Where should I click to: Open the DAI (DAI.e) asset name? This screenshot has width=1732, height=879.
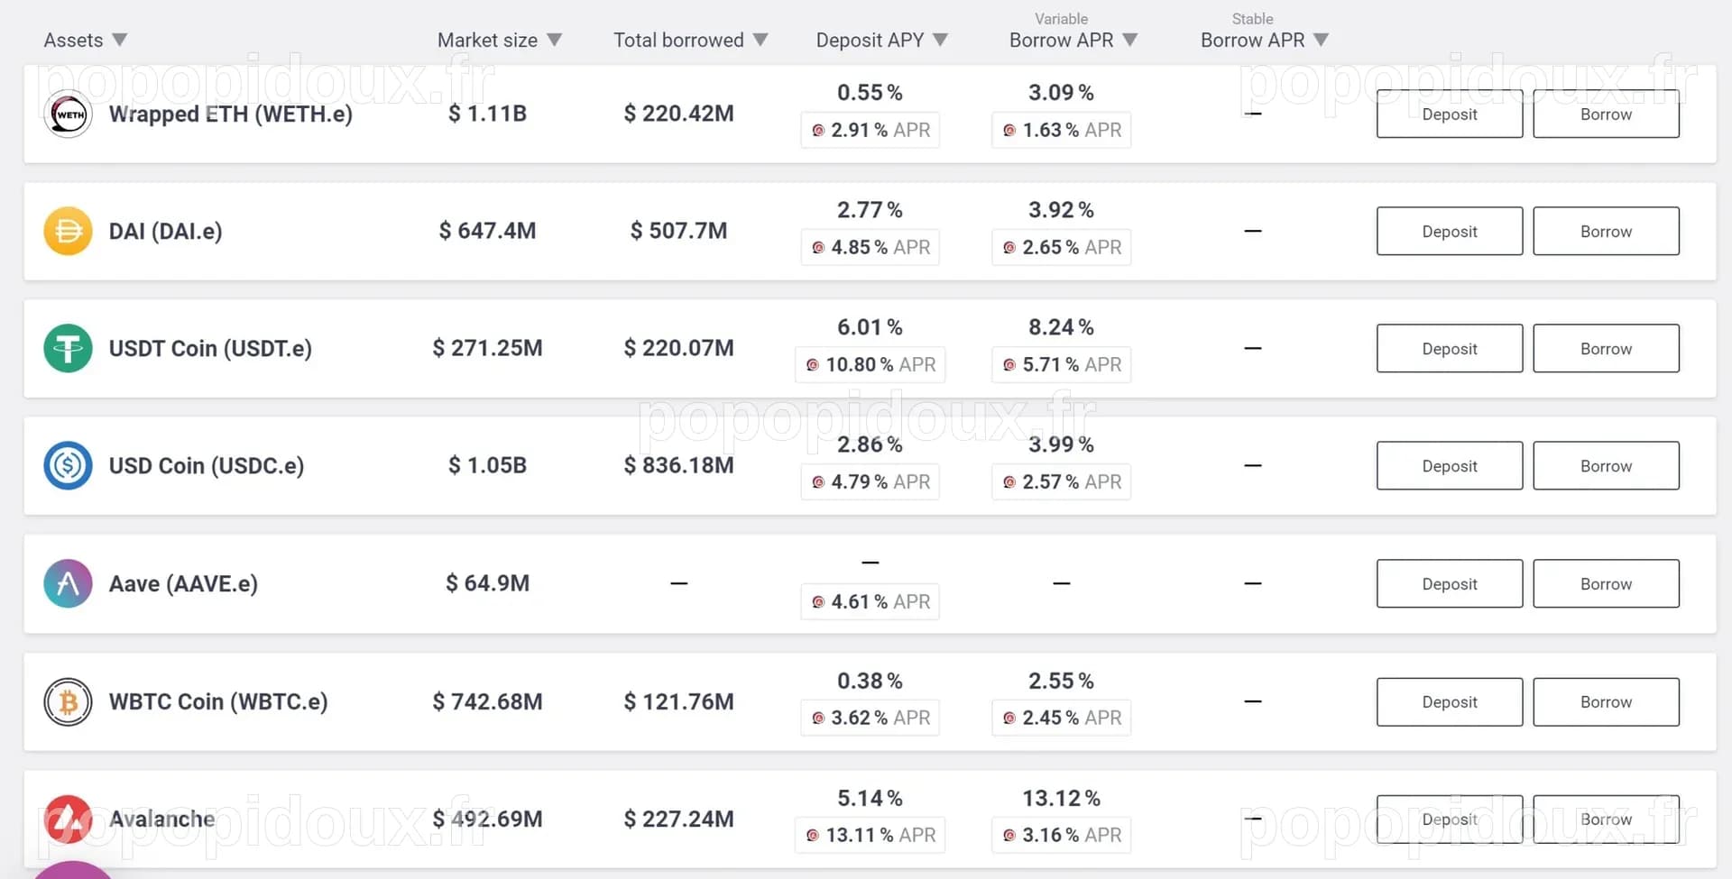pyautogui.click(x=165, y=231)
